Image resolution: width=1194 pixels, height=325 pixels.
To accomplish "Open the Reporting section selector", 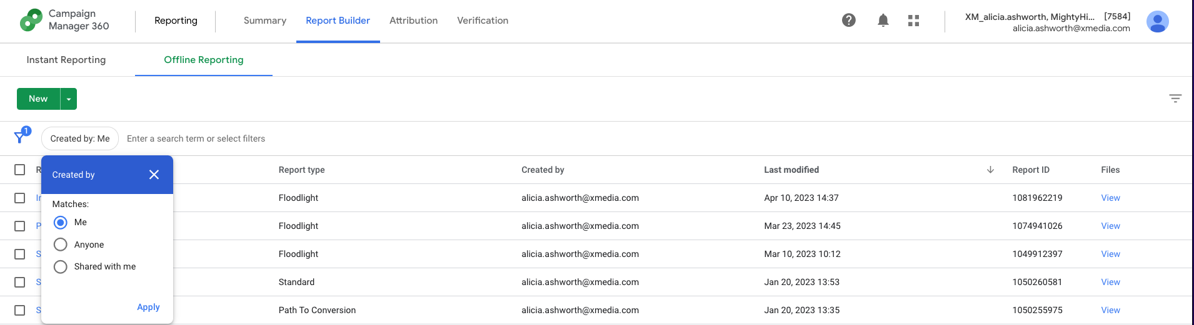I will (x=176, y=21).
